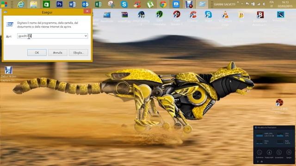
Task: Open Debut Video Capture taskbar icon
Action: [189, 4]
